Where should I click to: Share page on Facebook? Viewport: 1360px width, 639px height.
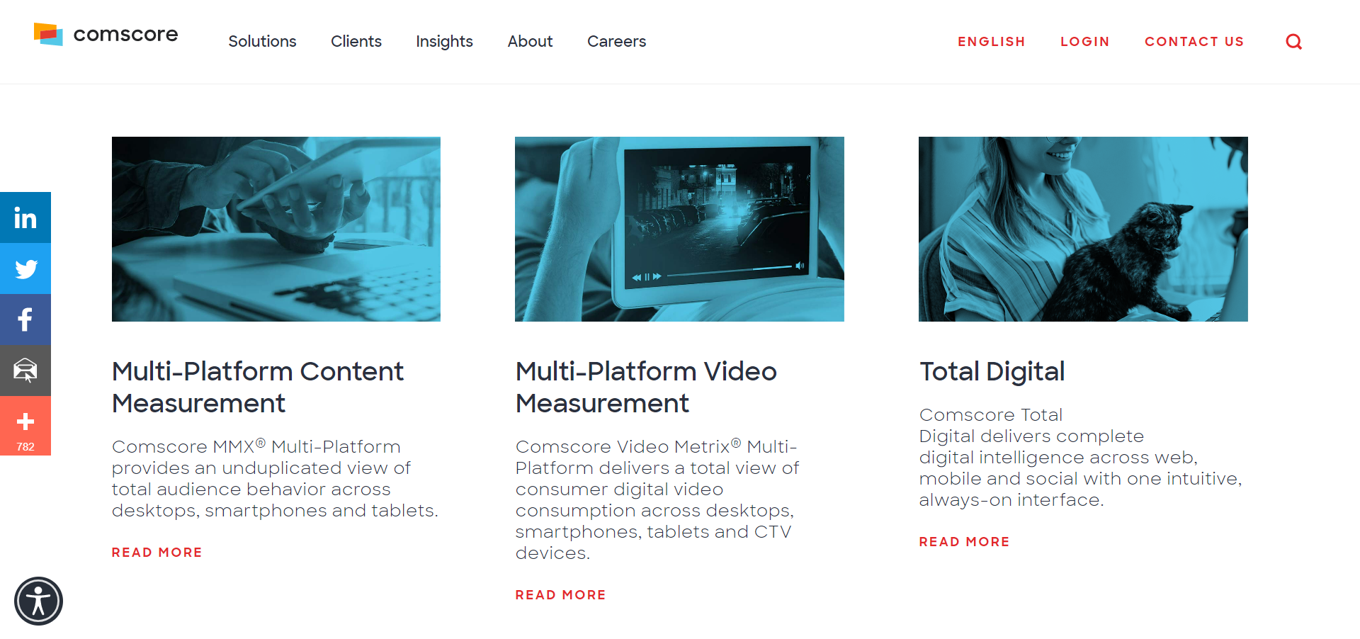click(x=25, y=319)
